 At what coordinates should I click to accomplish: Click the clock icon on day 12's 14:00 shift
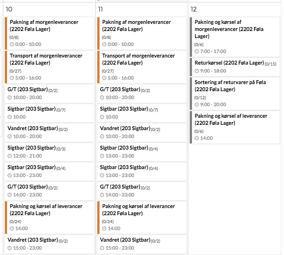pos(196,138)
